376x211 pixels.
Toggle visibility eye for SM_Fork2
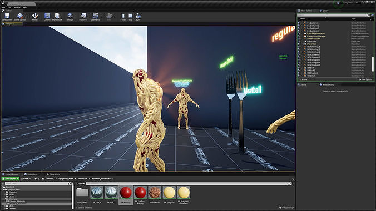pos(299,71)
